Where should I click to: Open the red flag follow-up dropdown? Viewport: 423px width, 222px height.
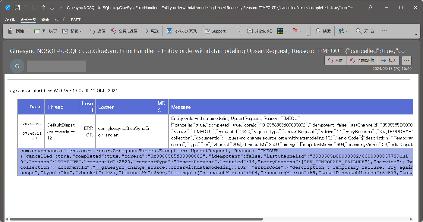[297, 31]
